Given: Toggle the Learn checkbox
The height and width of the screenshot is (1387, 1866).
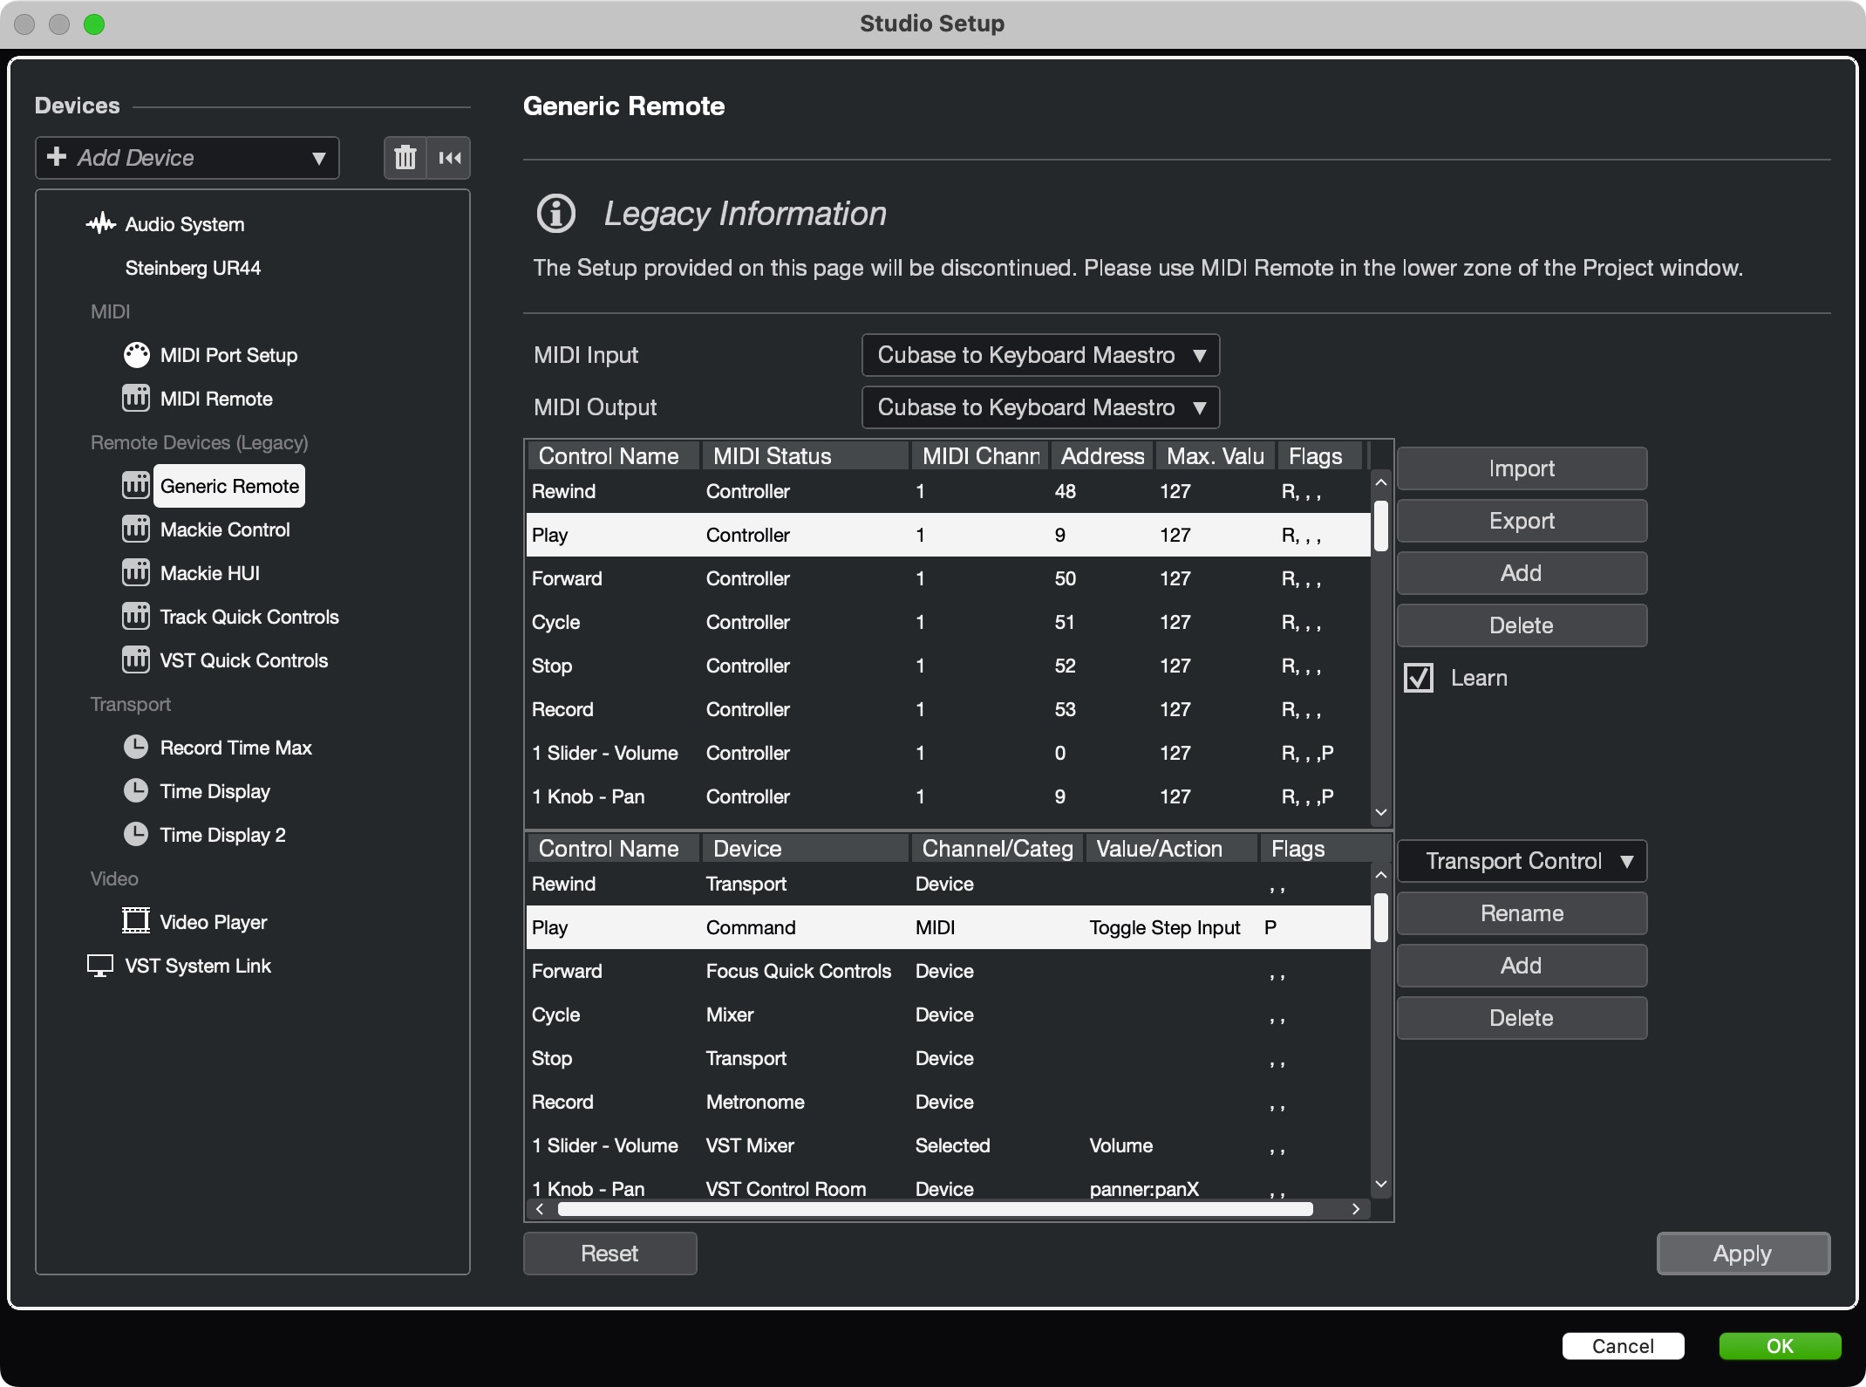Looking at the screenshot, I should (1419, 678).
